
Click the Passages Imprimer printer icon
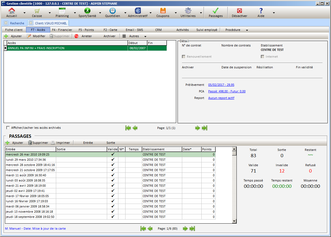[53, 143]
